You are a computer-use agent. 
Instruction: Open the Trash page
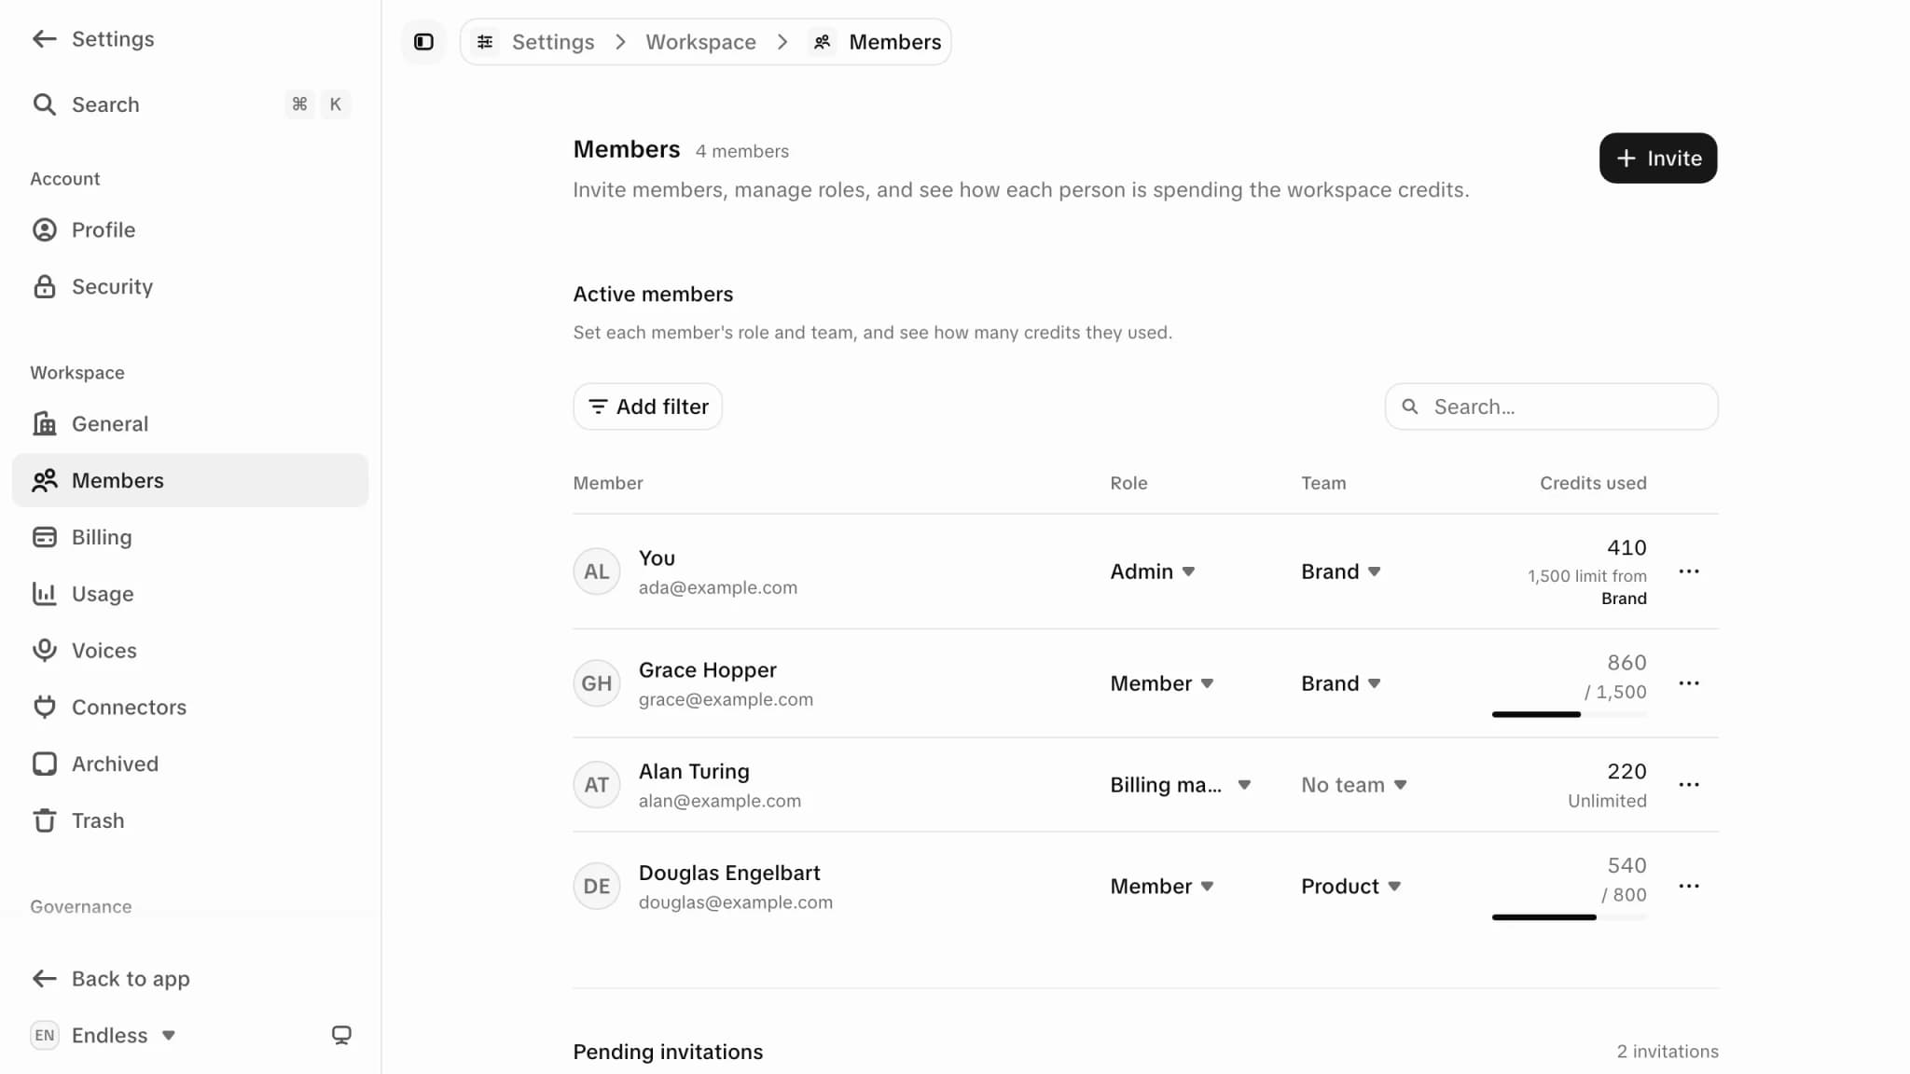[x=190, y=821]
